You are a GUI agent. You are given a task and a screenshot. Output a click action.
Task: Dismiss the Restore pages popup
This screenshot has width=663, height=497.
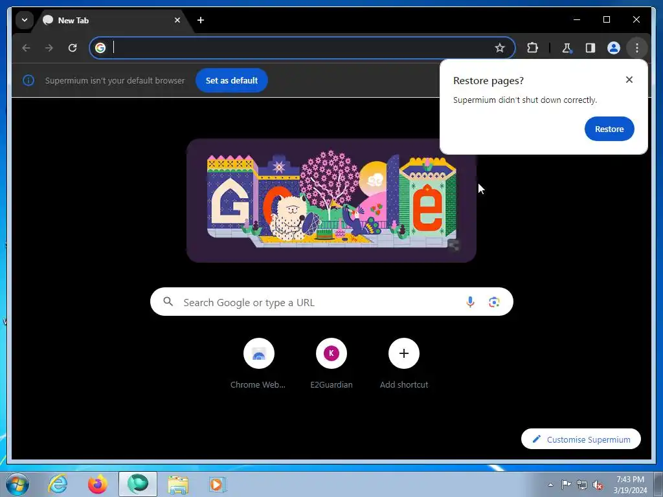(629, 80)
